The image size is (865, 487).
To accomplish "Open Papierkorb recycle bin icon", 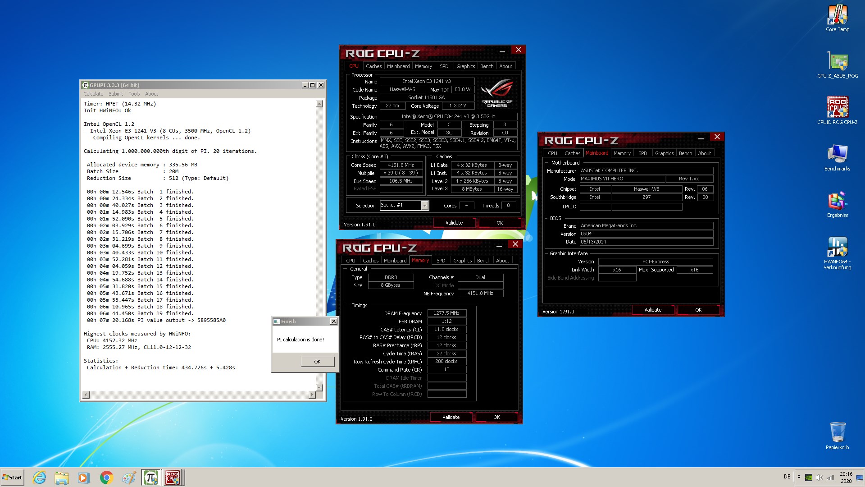I will point(837,436).
